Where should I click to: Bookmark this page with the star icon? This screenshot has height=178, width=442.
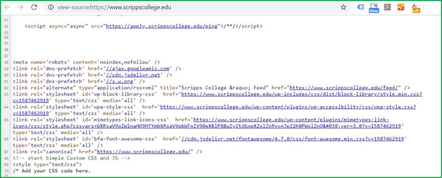pyautogui.click(x=343, y=7)
